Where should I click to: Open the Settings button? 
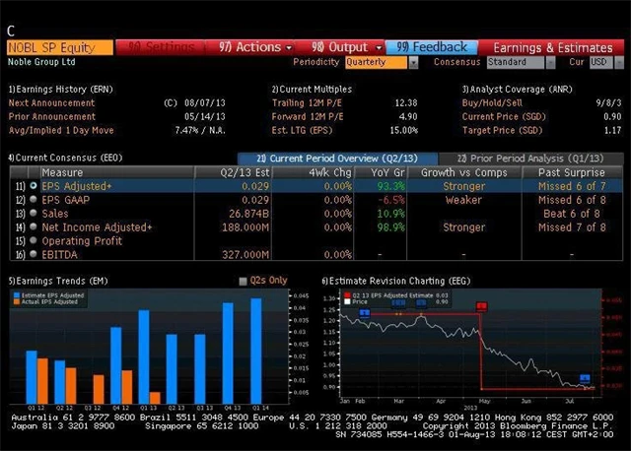(x=161, y=47)
